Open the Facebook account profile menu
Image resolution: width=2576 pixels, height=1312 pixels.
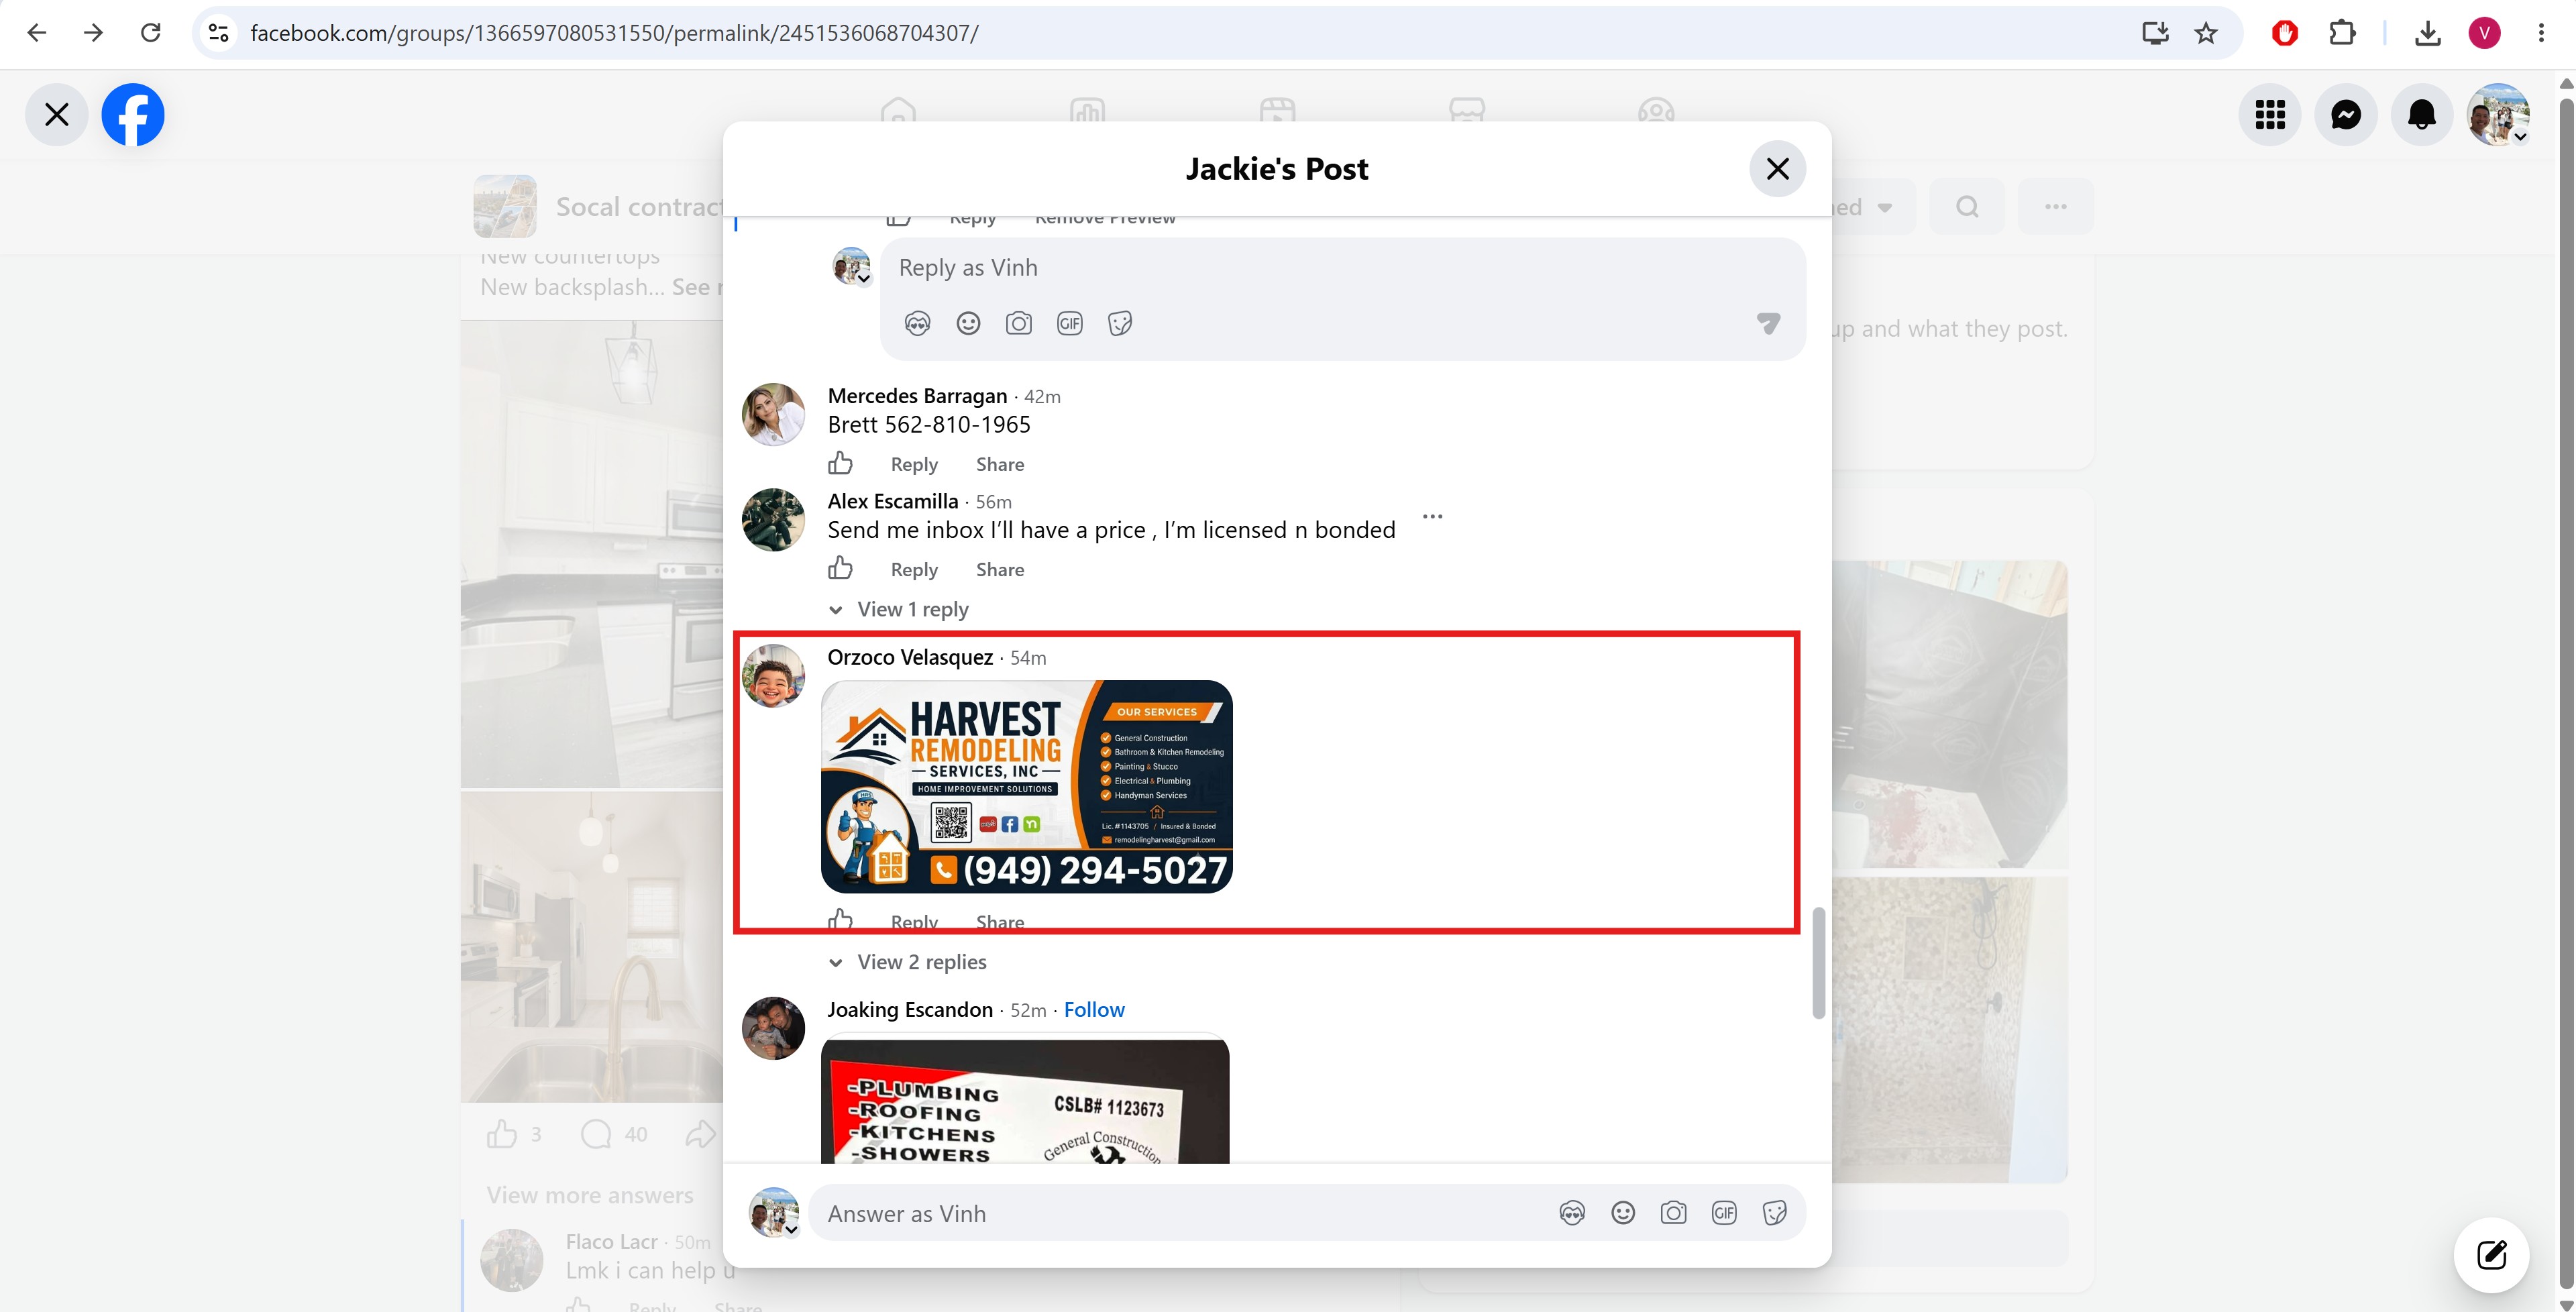click(2498, 115)
